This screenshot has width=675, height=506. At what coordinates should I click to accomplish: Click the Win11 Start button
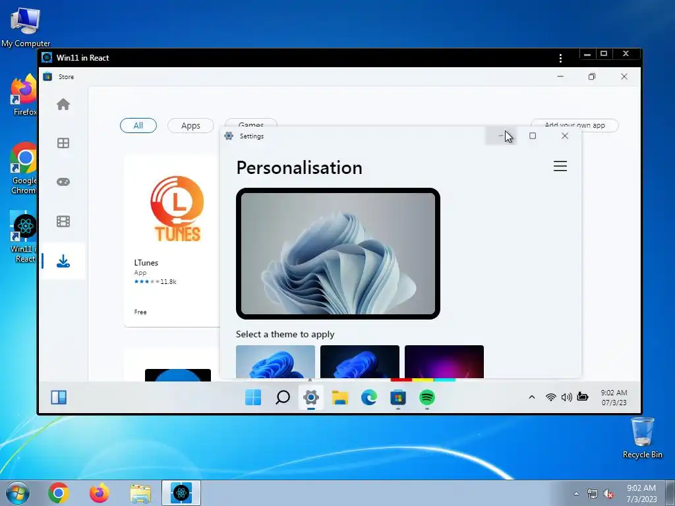tap(253, 397)
